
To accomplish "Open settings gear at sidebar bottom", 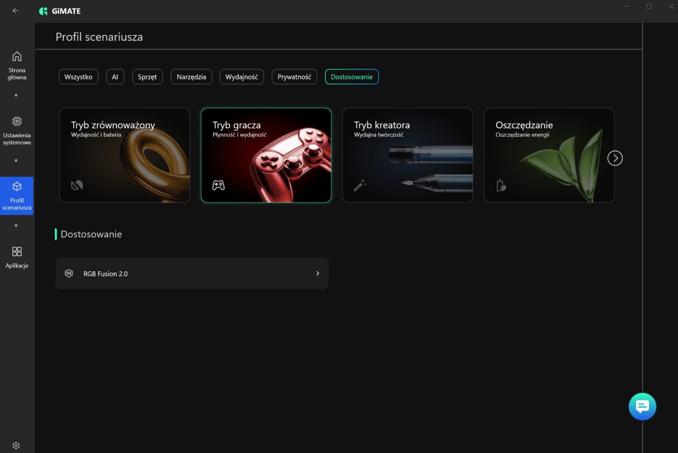I will pos(16,445).
